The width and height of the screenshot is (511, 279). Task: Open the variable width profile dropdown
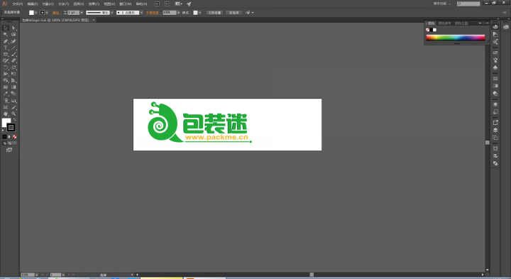click(x=112, y=13)
